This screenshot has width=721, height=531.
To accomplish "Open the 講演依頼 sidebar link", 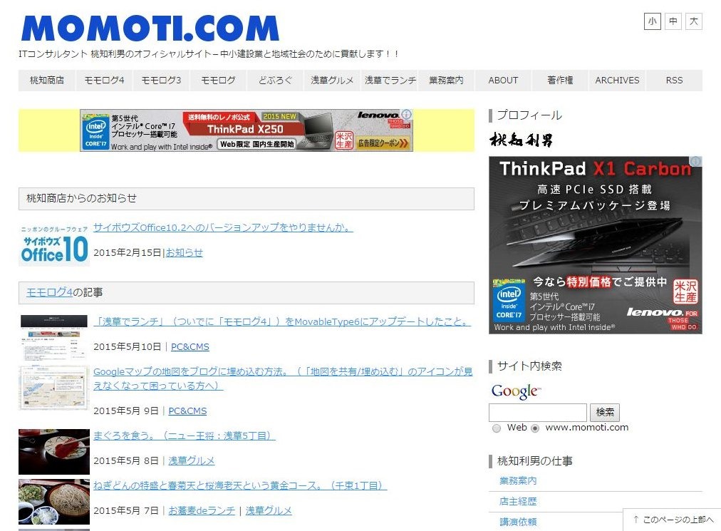I will point(518,522).
